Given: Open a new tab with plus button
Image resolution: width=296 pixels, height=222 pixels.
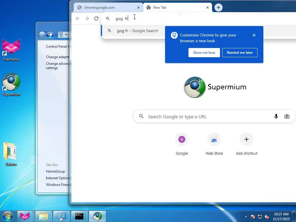Looking at the screenshot, I should (x=219, y=8).
